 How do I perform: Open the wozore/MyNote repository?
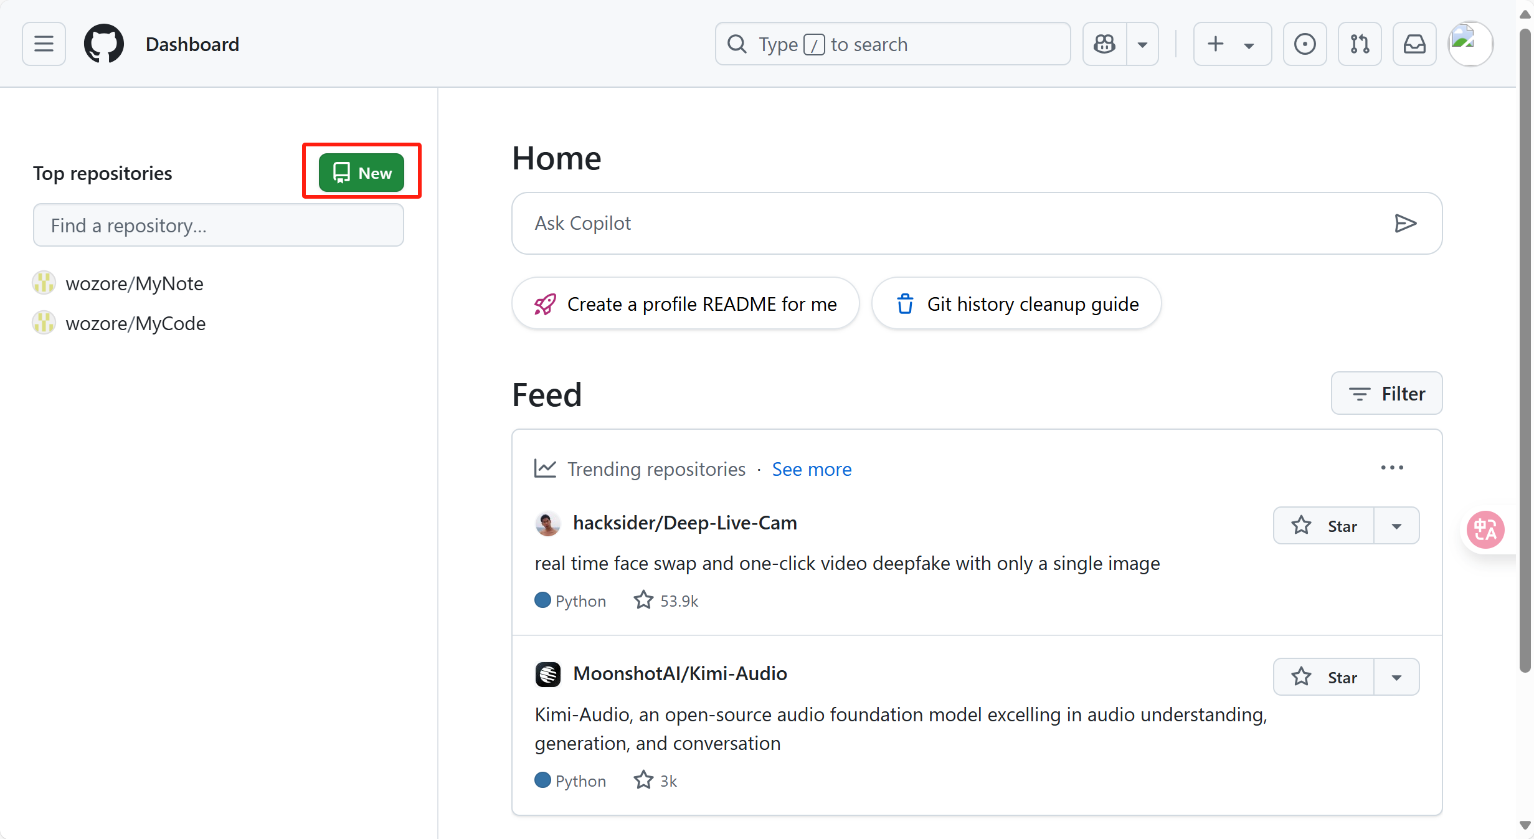click(135, 283)
